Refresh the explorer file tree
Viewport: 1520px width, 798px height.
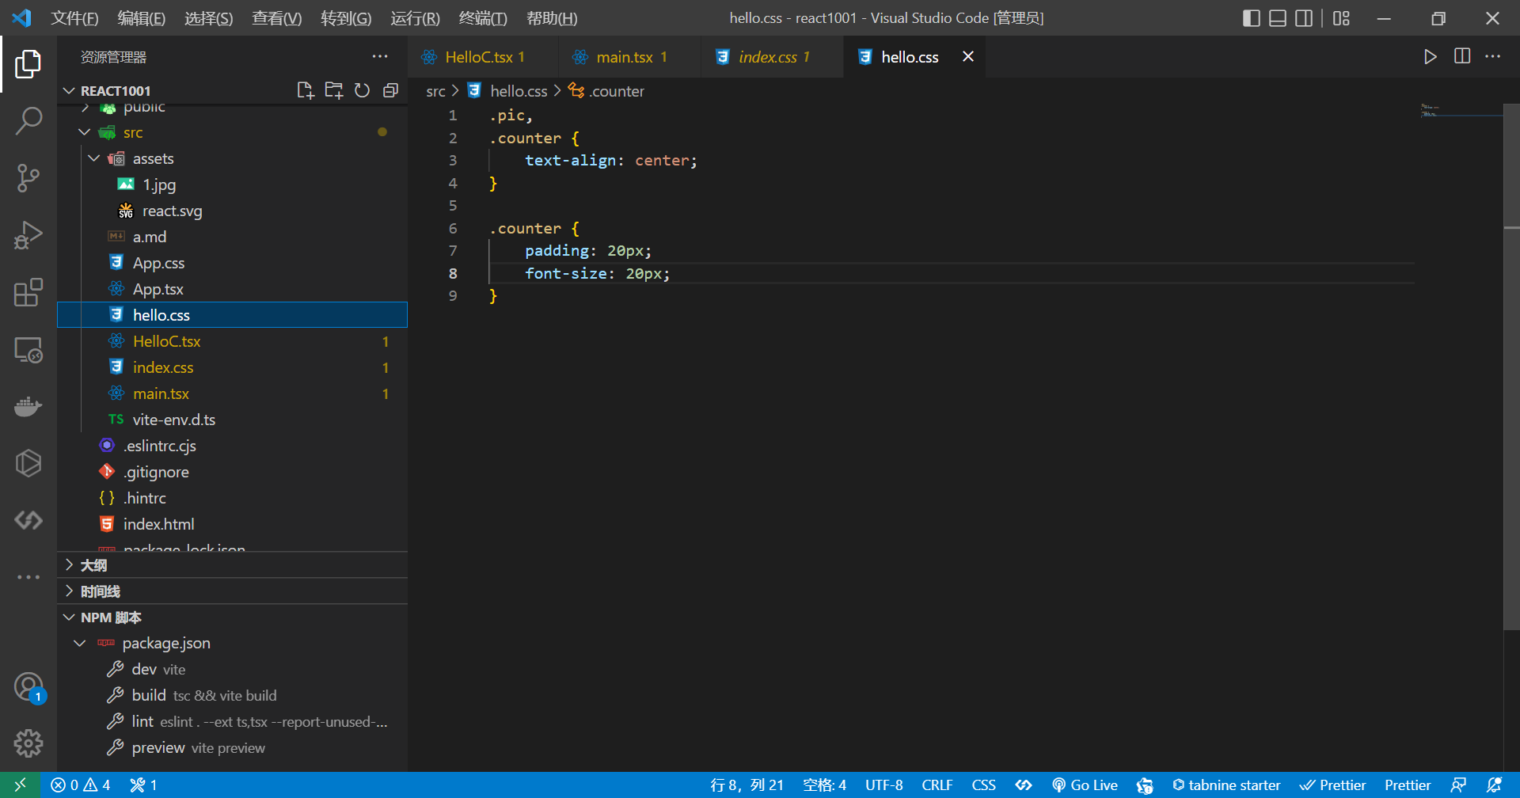pyautogui.click(x=362, y=90)
